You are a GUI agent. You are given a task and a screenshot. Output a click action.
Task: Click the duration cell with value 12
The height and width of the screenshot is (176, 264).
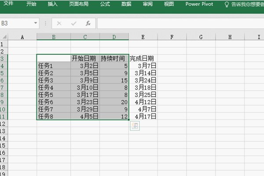click(x=114, y=116)
